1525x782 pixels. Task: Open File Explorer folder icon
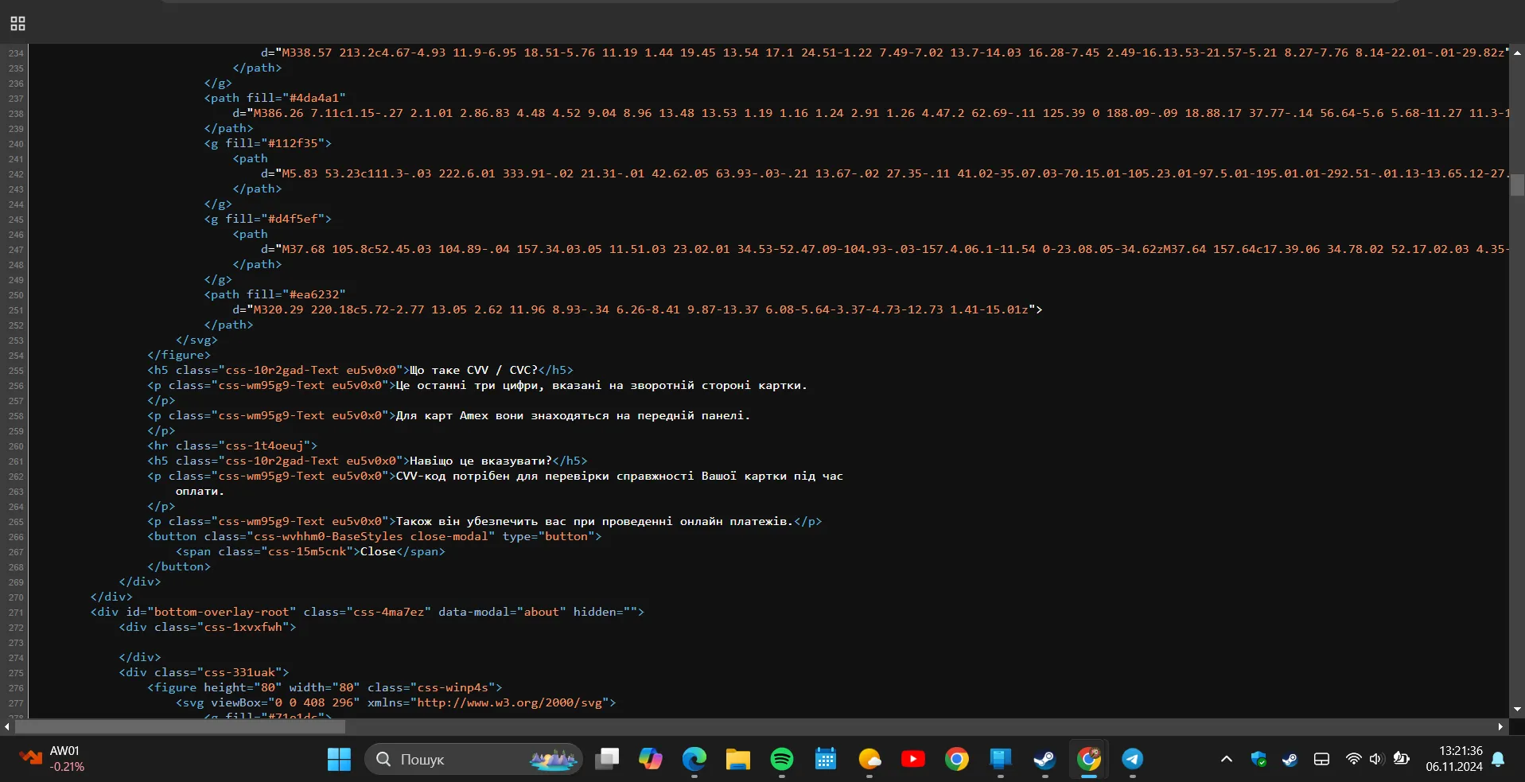tap(737, 760)
